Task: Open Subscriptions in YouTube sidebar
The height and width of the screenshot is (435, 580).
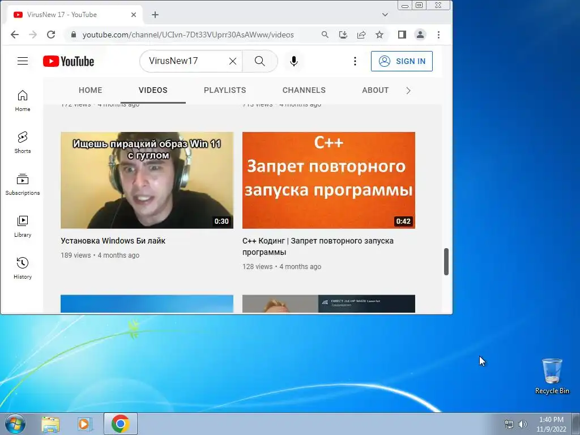Action: 23,184
